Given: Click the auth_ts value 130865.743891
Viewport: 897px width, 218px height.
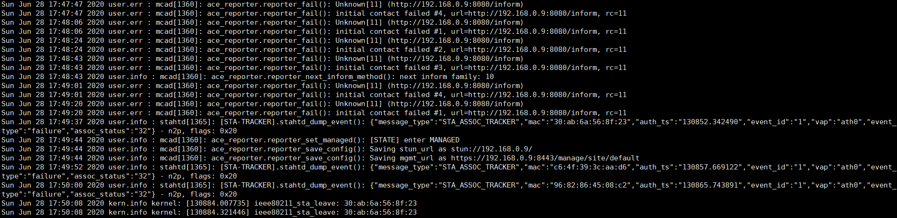Looking at the screenshot, I should pos(713,185).
